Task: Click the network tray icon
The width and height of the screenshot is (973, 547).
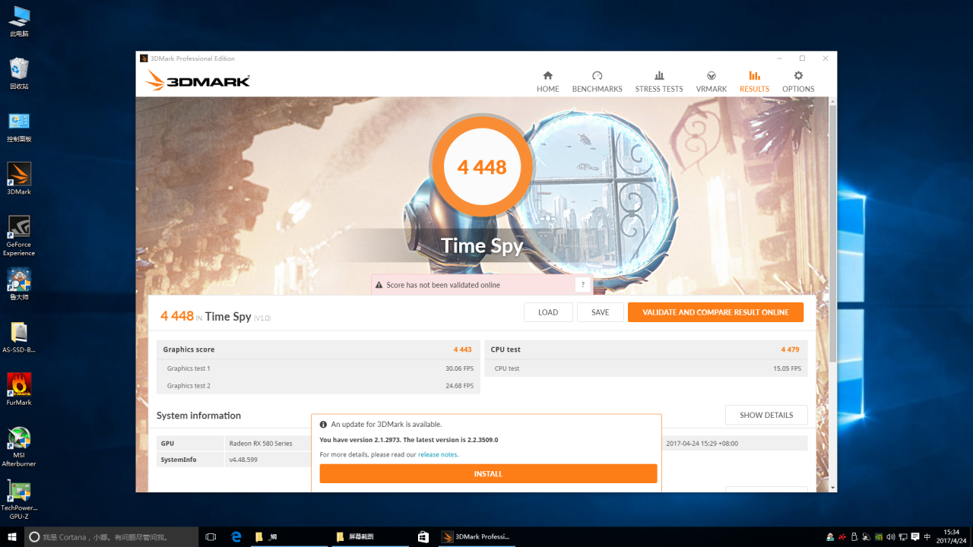Action: (x=903, y=536)
